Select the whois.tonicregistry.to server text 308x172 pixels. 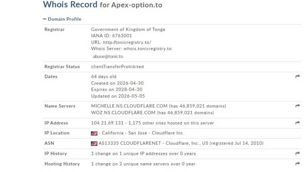coord(147,48)
